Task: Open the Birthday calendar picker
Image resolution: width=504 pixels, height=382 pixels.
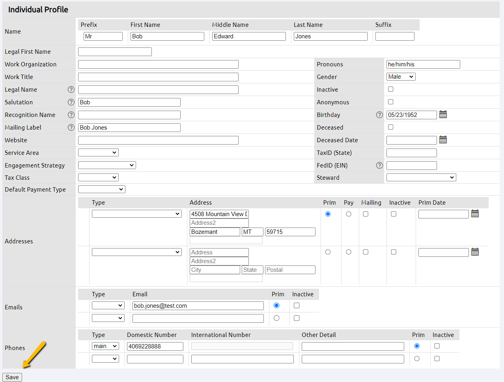Action: [x=443, y=115]
